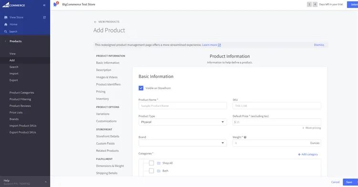Open Search under Products in sidebar
The height and width of the screenshot is (187, 358).
coord(14,67)
